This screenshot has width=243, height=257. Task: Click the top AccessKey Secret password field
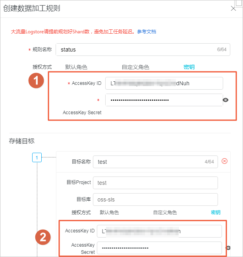[x=164, y=100]
